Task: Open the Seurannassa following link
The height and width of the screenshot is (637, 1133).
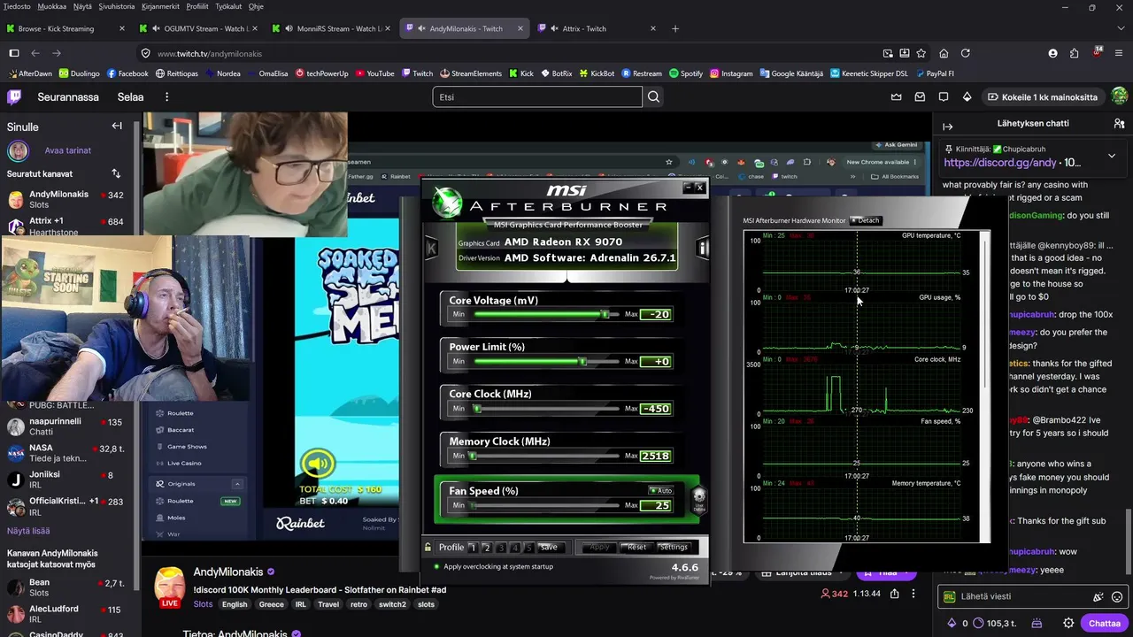Action: pos(68,96)
